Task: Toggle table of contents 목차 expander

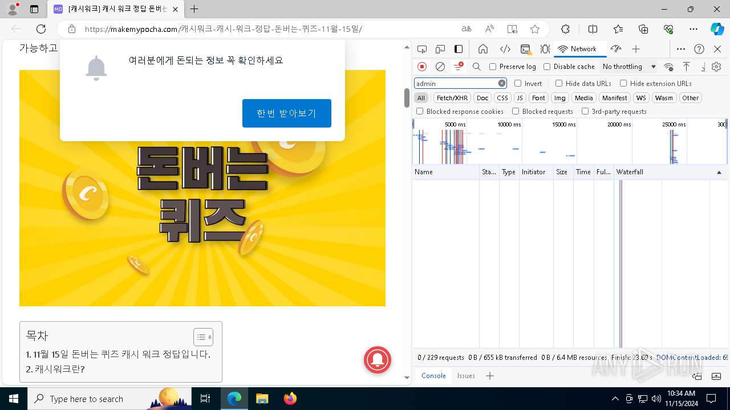Action: coord(204,337)
